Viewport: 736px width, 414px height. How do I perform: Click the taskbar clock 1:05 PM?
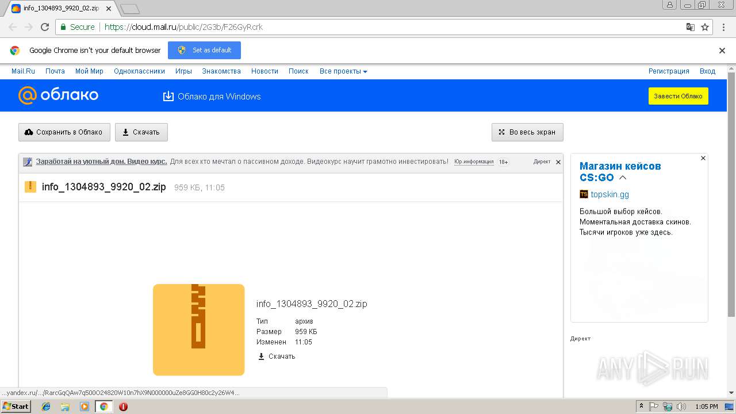(x=707, y=407)
